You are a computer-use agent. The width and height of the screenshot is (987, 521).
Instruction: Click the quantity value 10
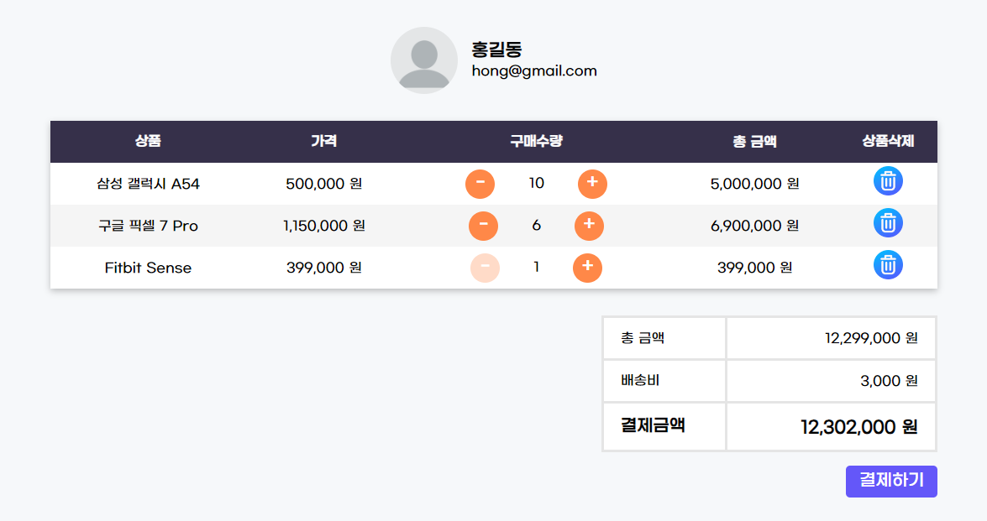click(x=536, y=183)
